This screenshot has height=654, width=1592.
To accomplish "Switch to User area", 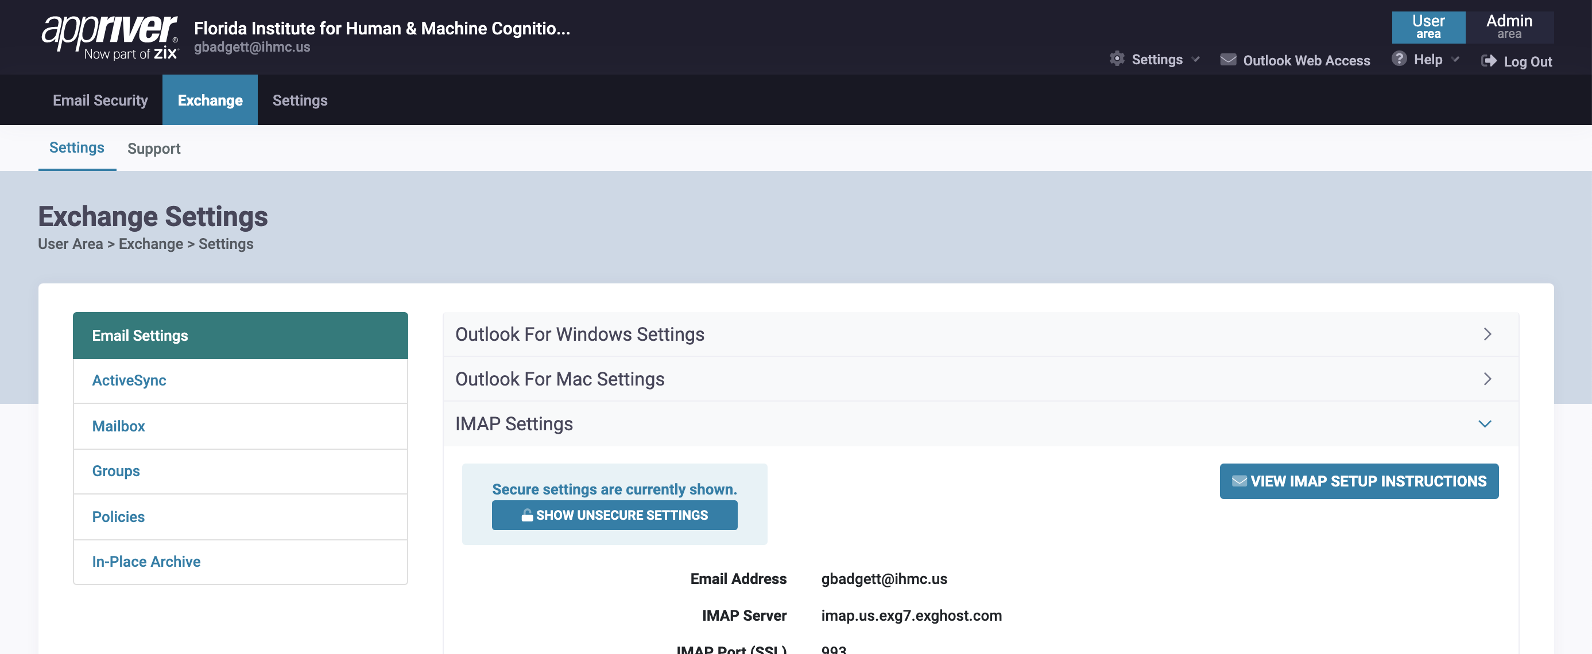I will pos(1428,27).
